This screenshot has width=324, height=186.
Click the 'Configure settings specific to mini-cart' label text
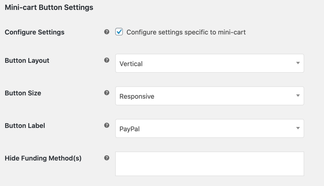point(186,32)
